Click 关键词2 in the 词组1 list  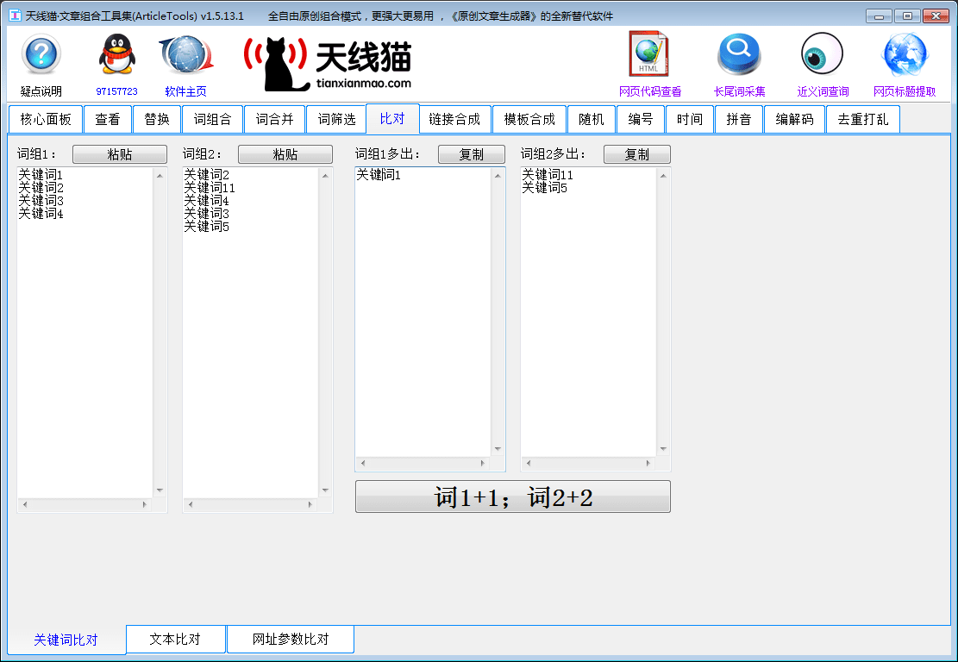pos(41,188)
